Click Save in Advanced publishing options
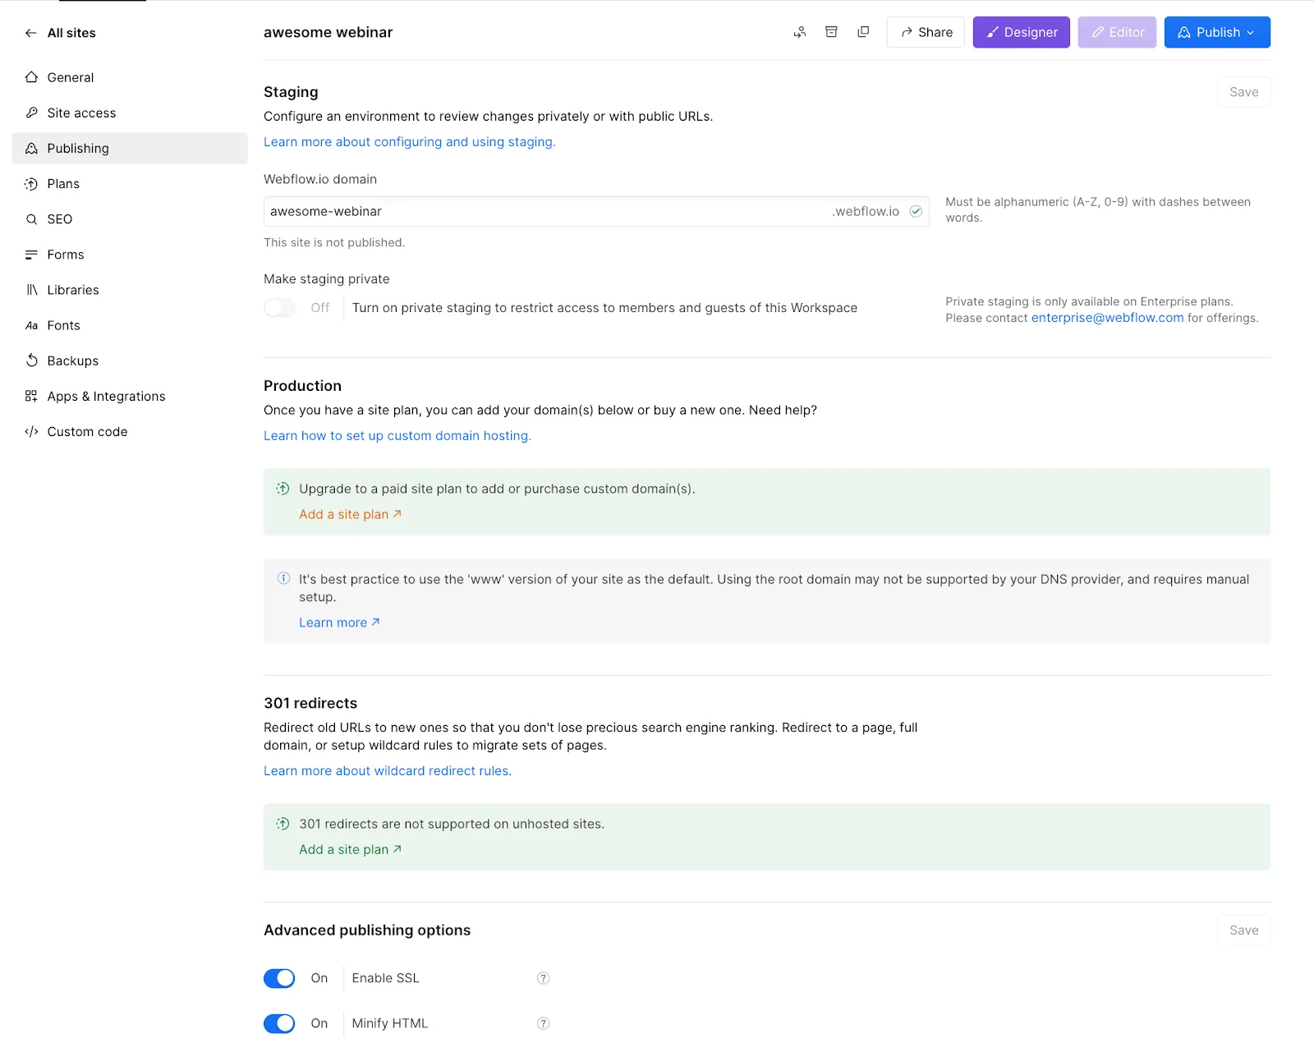Viewport: 1314px width, 1052px height. point(1243,930)
